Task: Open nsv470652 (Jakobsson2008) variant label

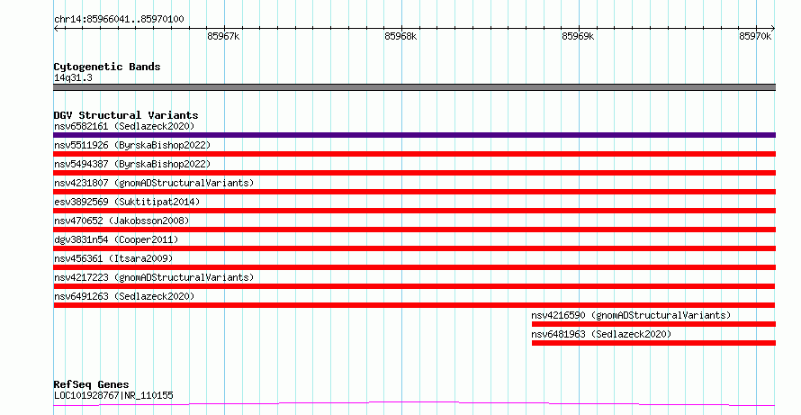Action: pos(121,221)
